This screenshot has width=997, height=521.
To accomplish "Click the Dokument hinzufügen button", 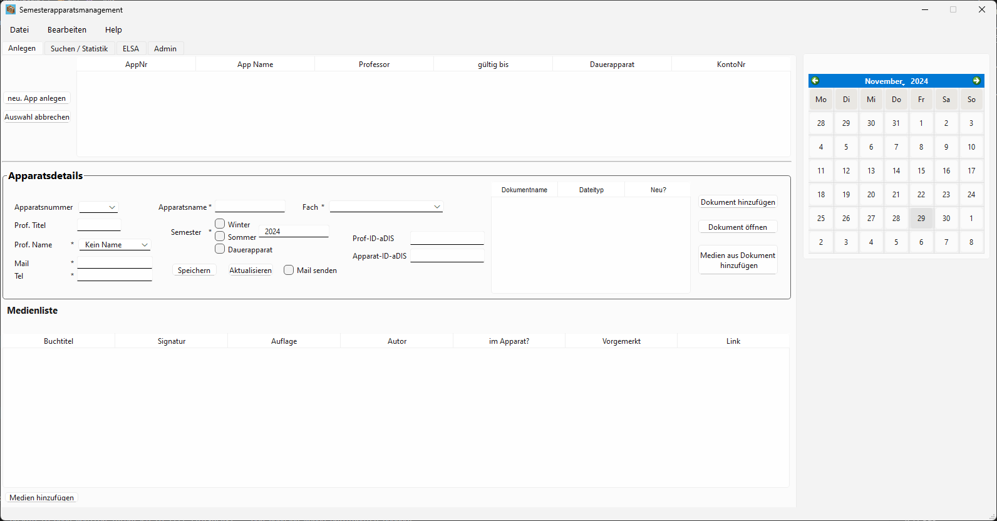I will [x=738, y=202].
